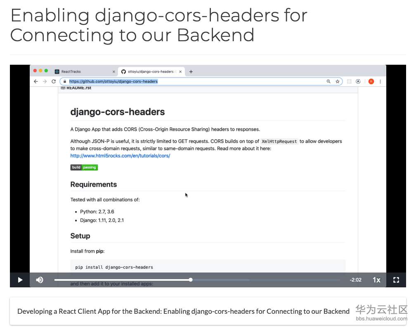Click the page title heading
The height and width of the screenshot is (329, 416).
(x=158, y=25)
